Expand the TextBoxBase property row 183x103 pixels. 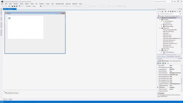(x=158, y=87)
